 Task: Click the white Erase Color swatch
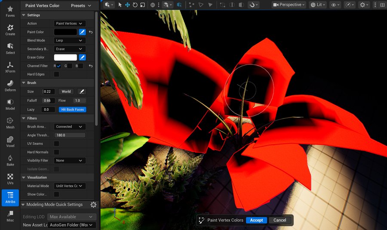[x=65, y=57]
